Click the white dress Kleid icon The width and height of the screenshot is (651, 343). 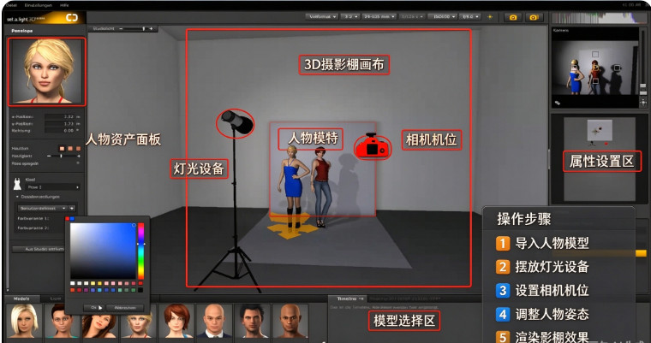point(17,184)
